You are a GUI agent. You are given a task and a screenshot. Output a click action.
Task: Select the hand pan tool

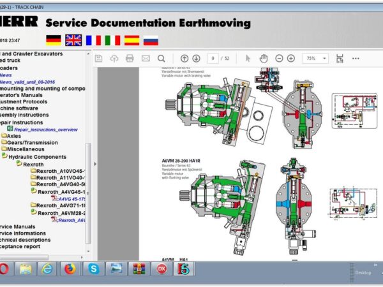click(264, 59)
